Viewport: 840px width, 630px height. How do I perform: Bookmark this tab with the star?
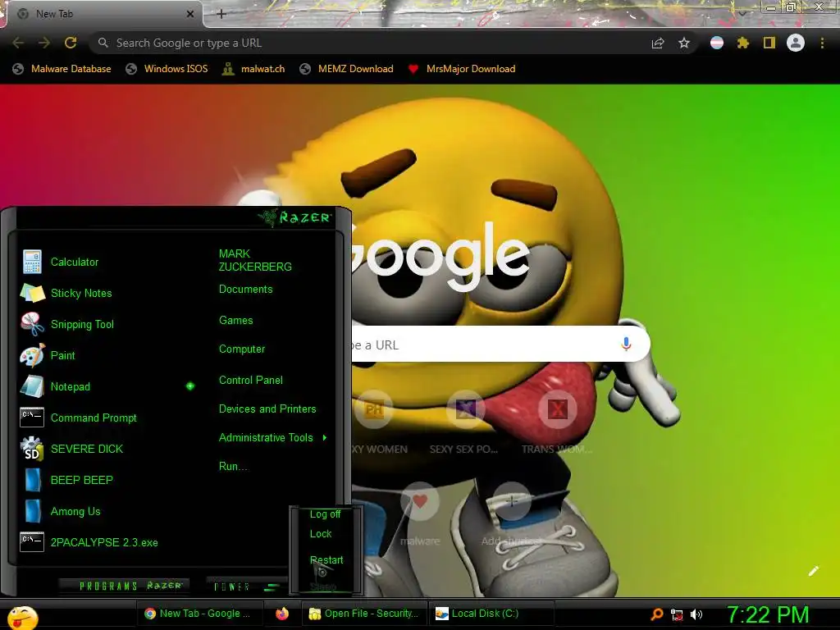click(684, 43)
